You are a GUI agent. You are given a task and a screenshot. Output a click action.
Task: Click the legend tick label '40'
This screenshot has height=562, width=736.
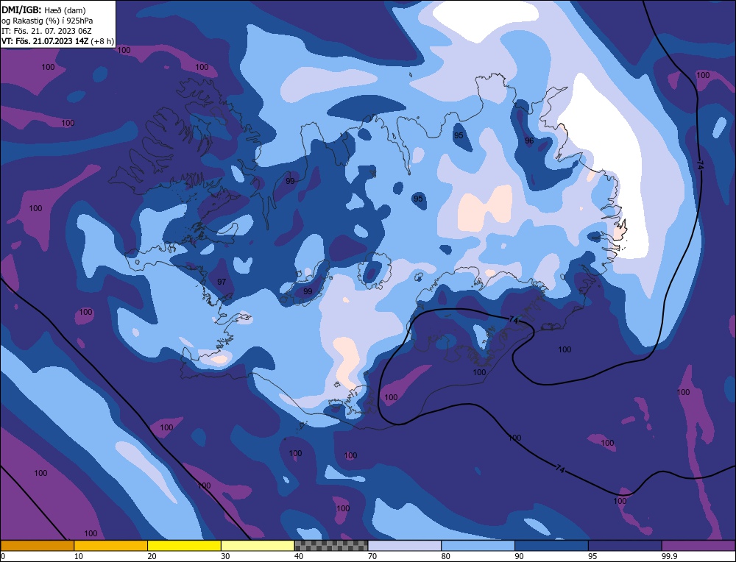pos(299,556)
